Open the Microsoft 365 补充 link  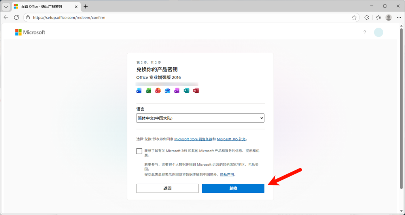pyautogui.click(x=231, y=139)
